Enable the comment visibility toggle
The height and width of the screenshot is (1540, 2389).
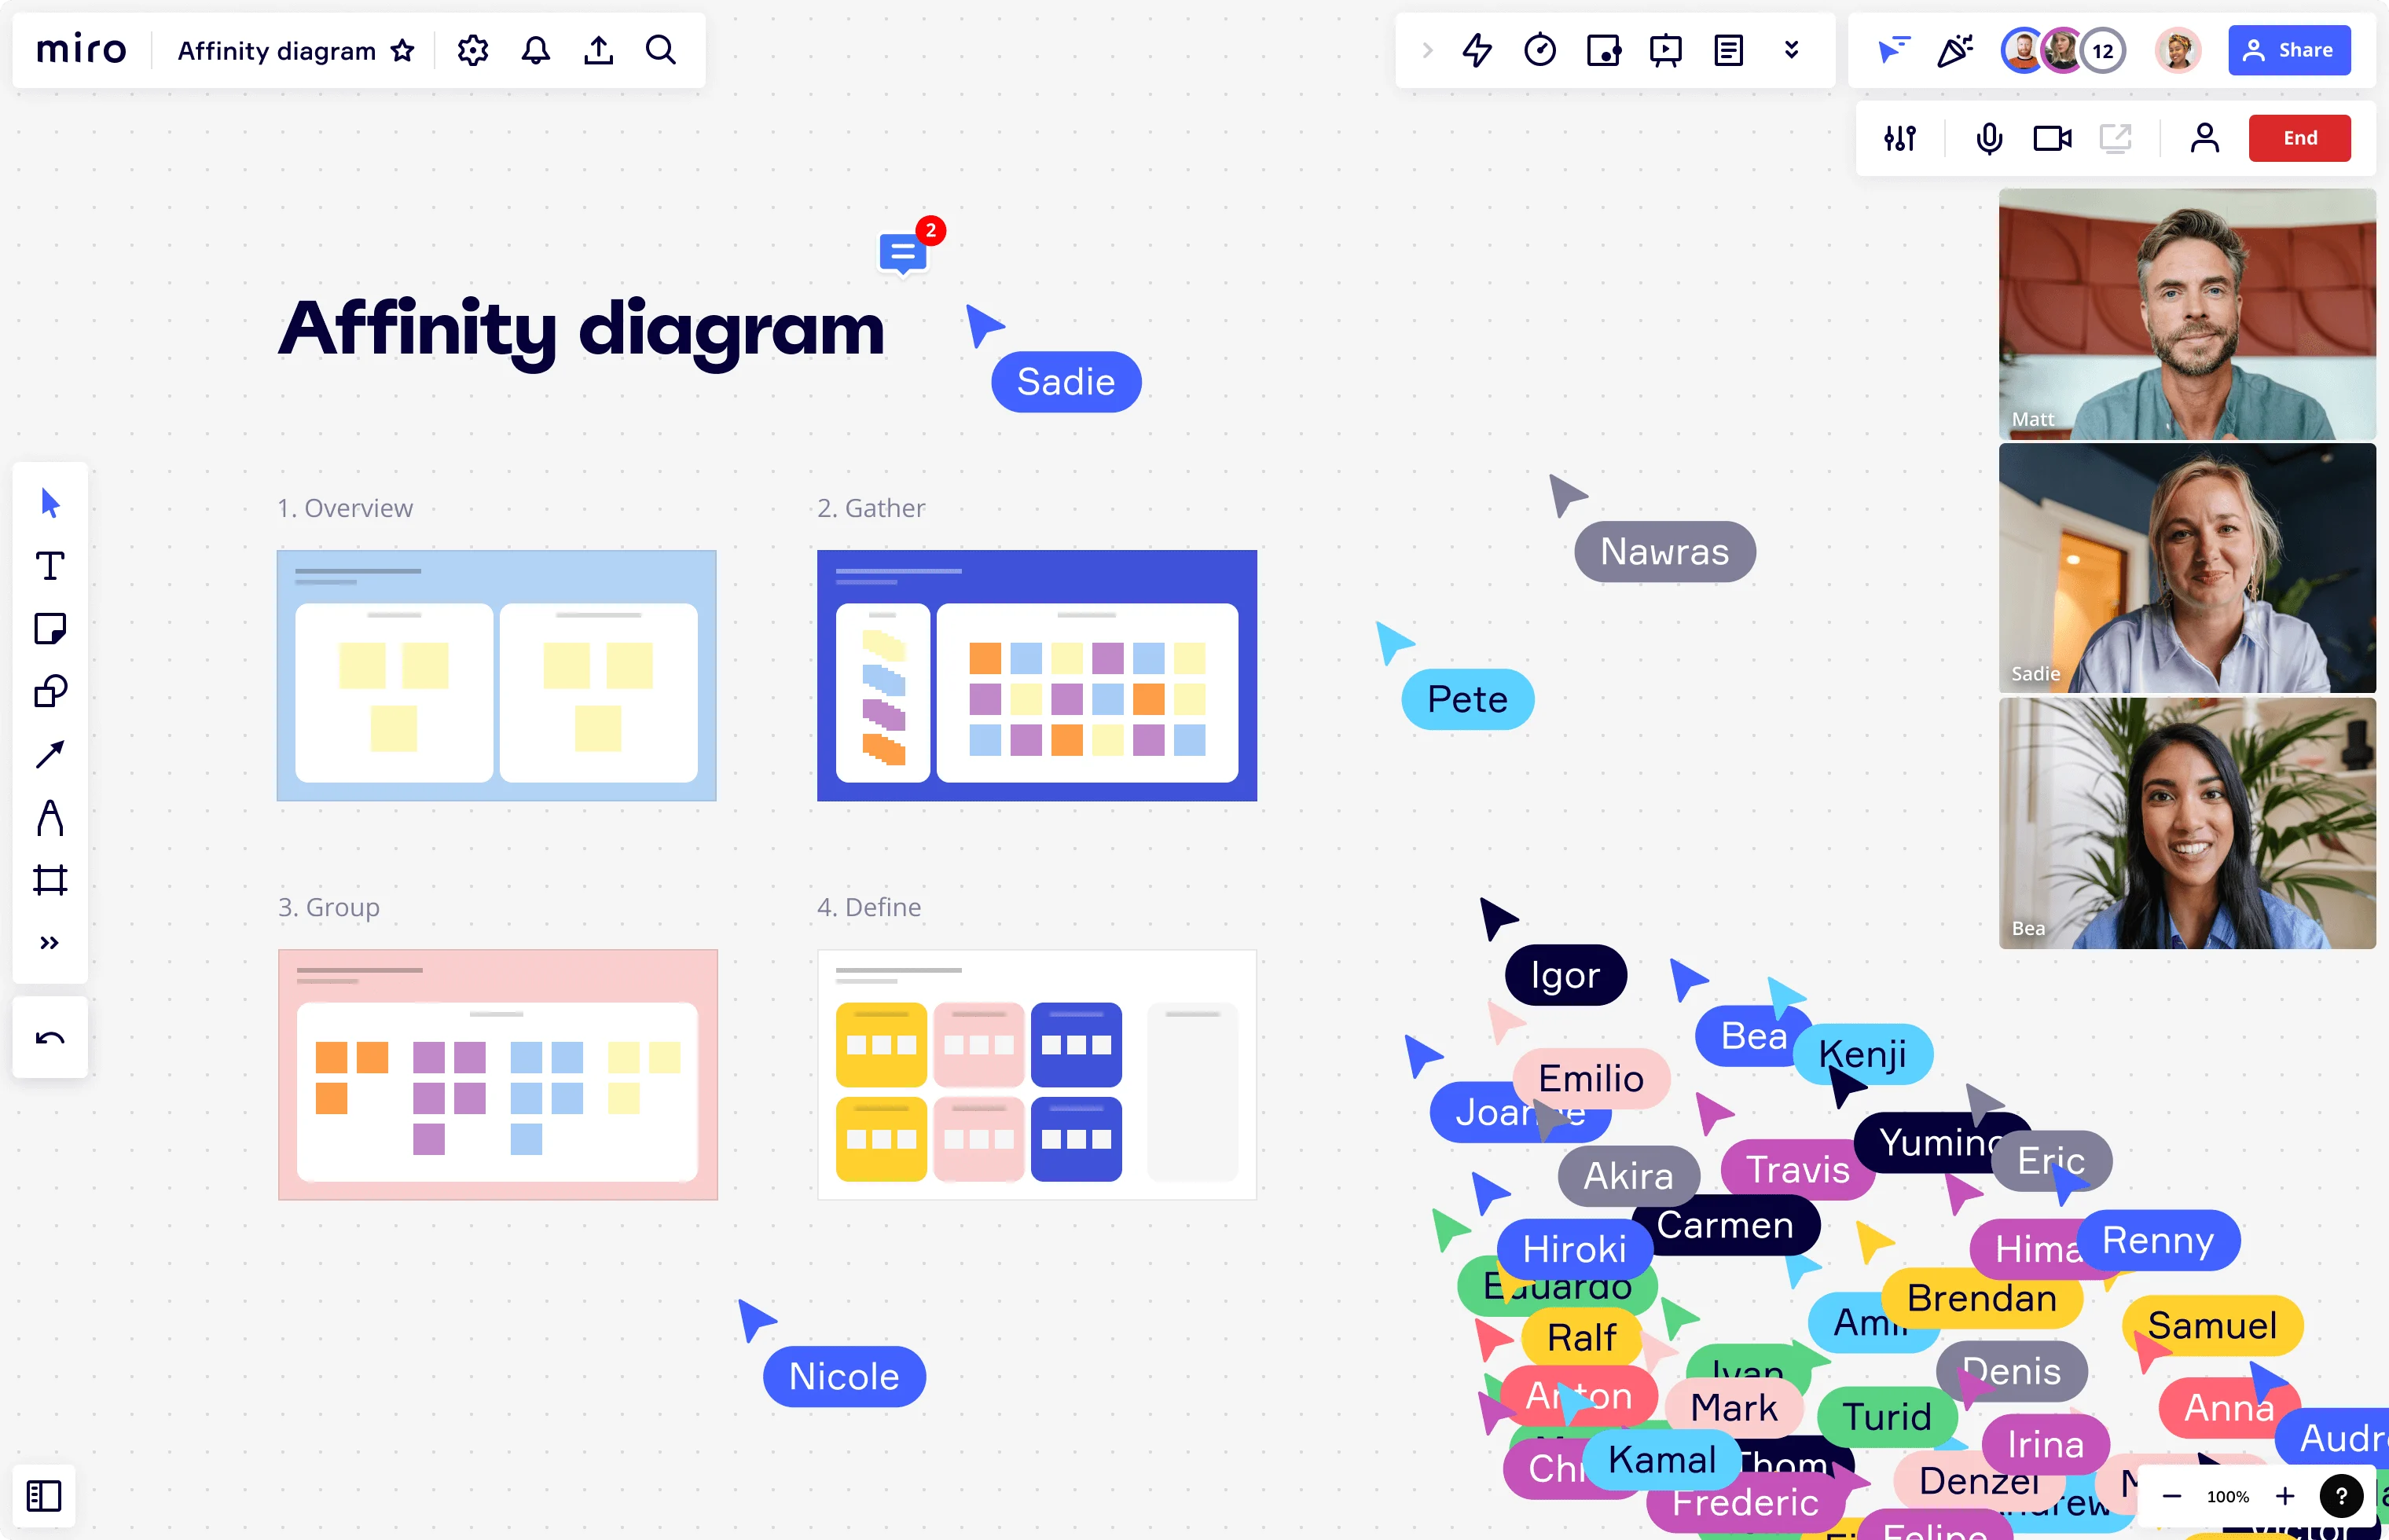coord(902,256)
